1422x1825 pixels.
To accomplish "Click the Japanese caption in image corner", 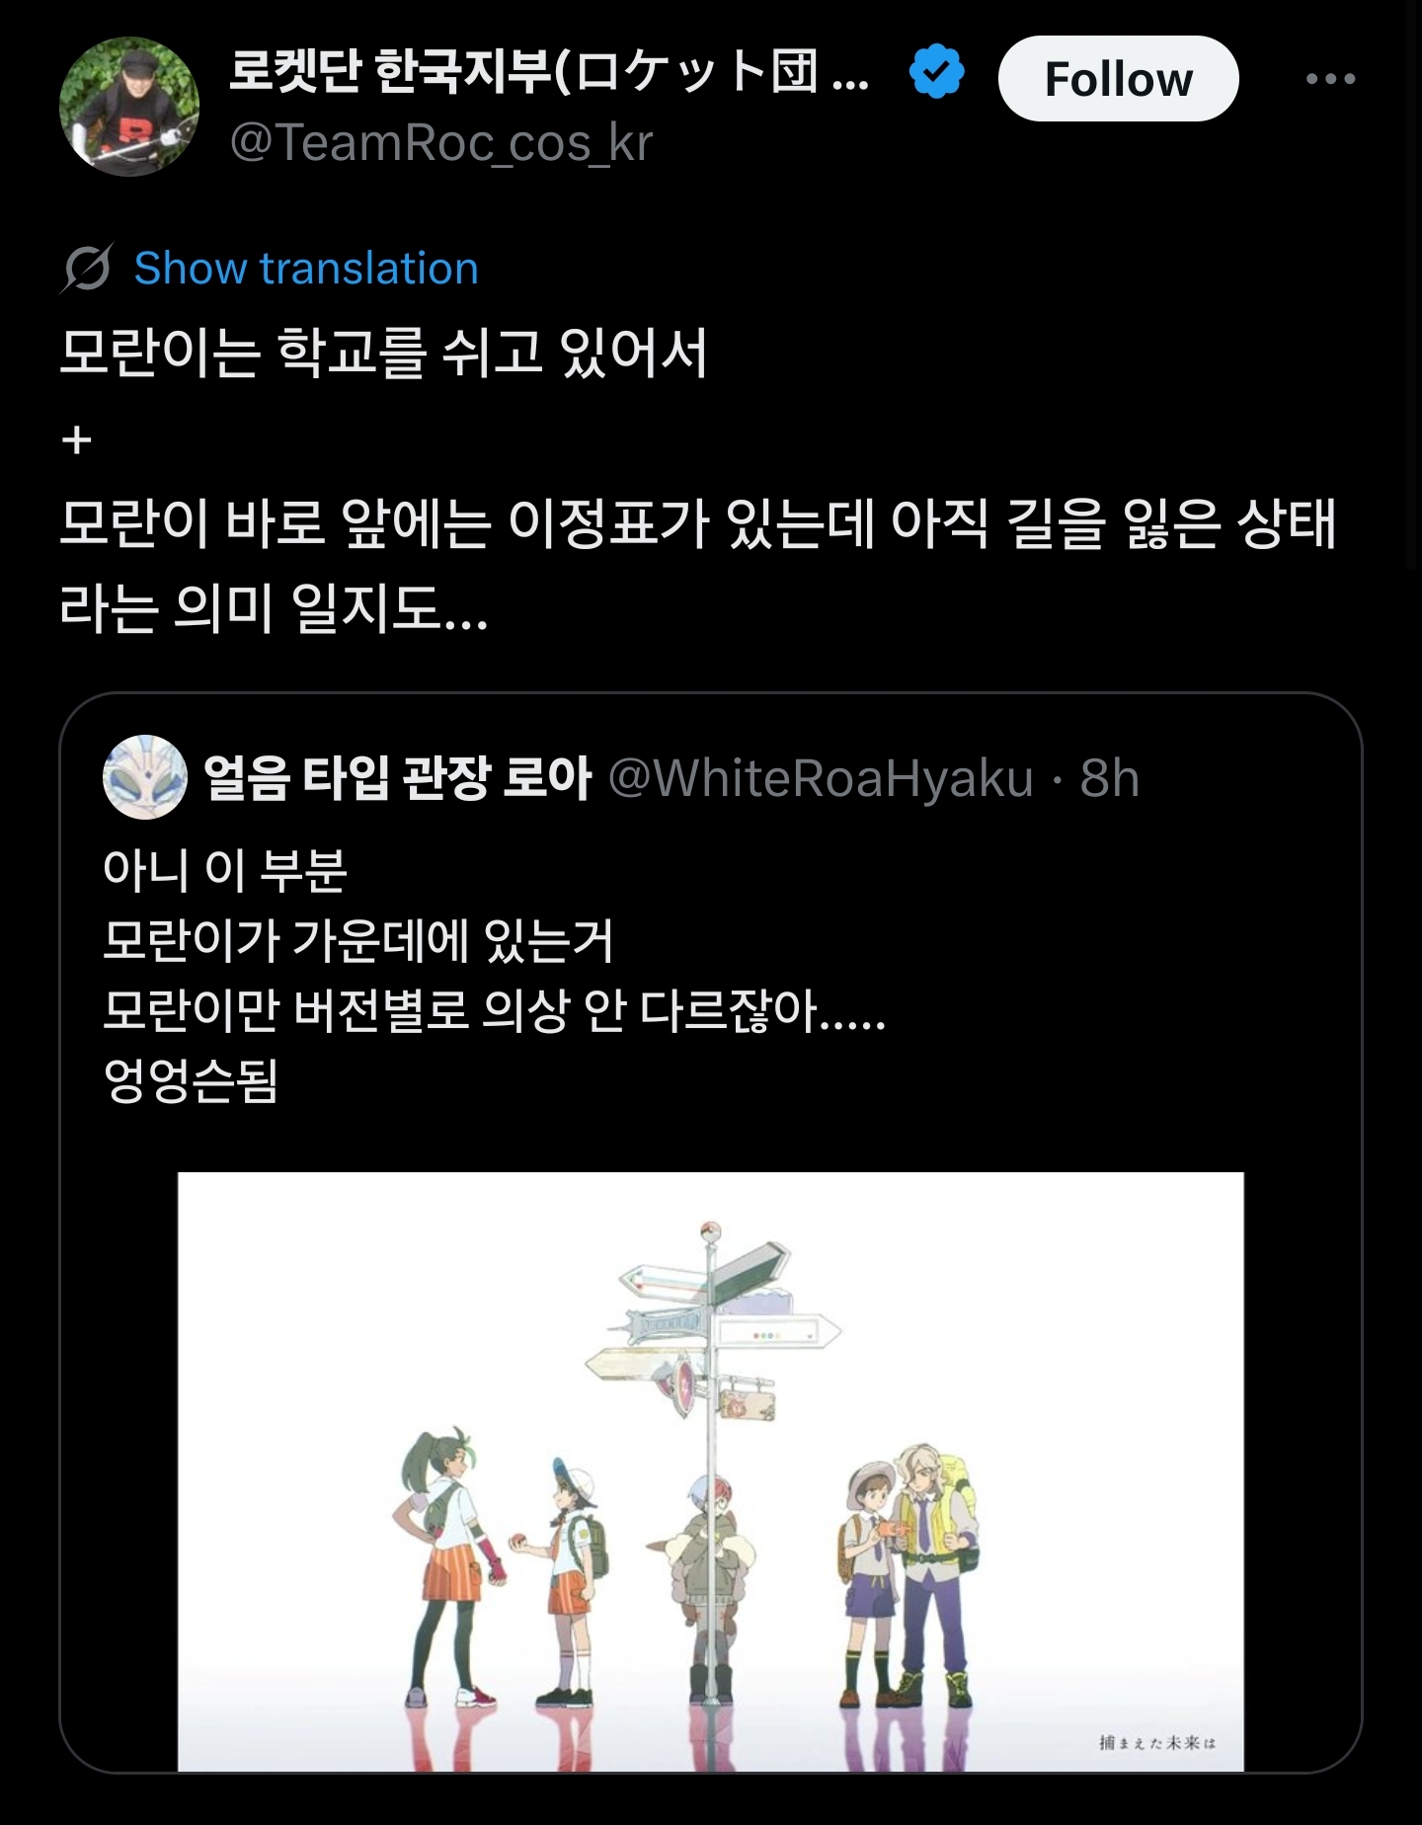I will 1157,1742.
